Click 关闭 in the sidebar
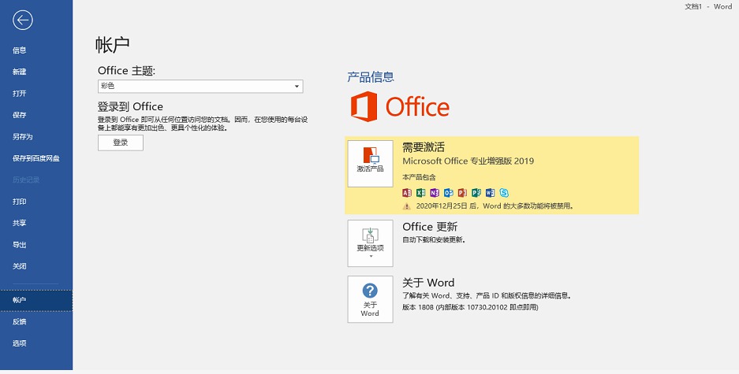 tap(20, 266)
